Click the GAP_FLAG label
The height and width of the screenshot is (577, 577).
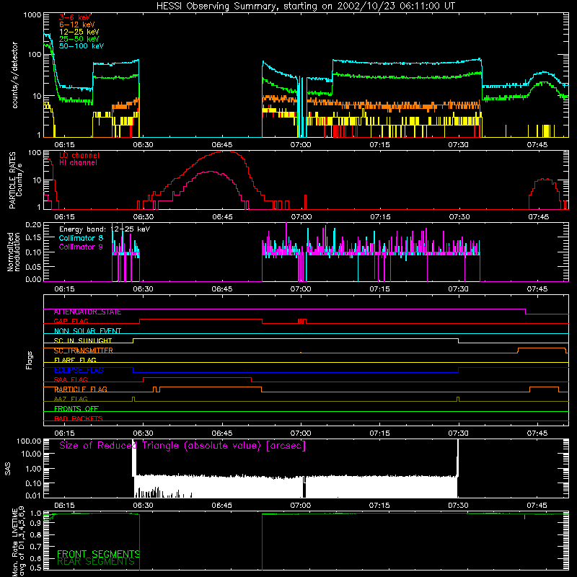pyautogui.click(x=71, y=322)
